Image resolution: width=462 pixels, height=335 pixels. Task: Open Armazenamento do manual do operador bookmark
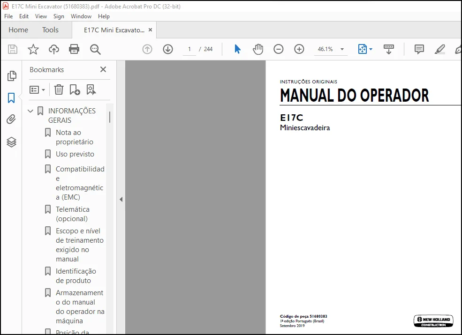point(80,307)
